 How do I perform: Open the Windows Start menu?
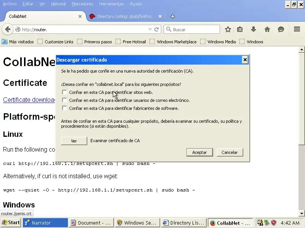11,223
